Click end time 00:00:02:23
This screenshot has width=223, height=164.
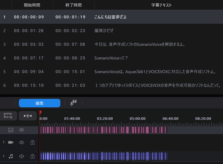(70, 31)
